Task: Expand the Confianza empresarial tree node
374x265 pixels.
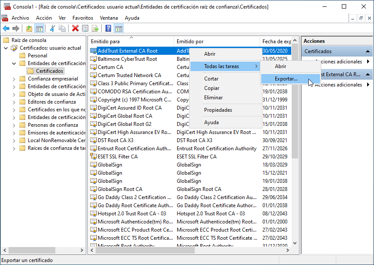Action: pyautogui.click(x=14, y=79)
